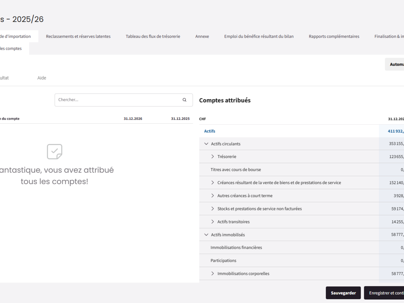404x303 pixels.
Task: Open Reclassements et réserves latentes tab
Action: pos(78,36)
